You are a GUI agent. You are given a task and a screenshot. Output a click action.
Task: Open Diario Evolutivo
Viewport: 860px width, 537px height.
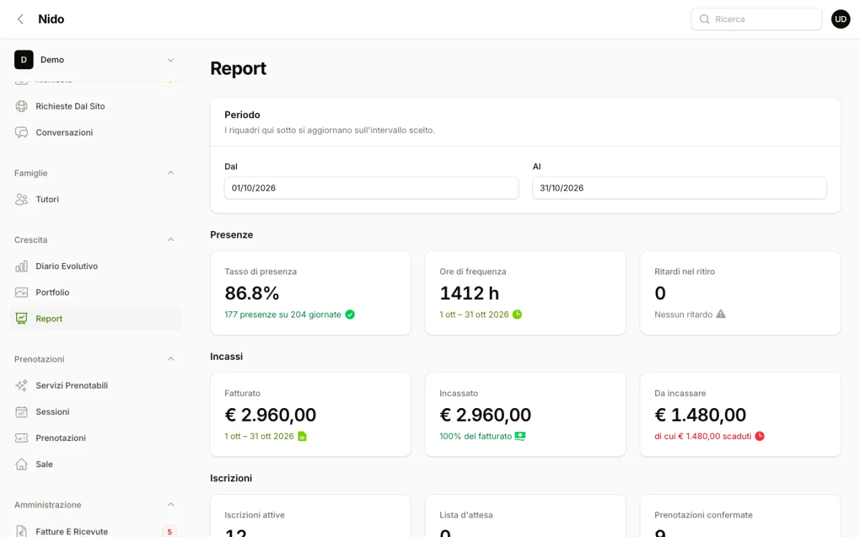click(95, 266)
